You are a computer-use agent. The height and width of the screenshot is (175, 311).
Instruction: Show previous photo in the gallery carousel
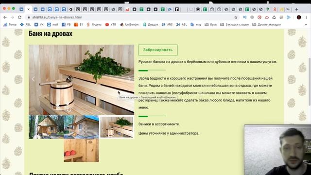point(33,79)
